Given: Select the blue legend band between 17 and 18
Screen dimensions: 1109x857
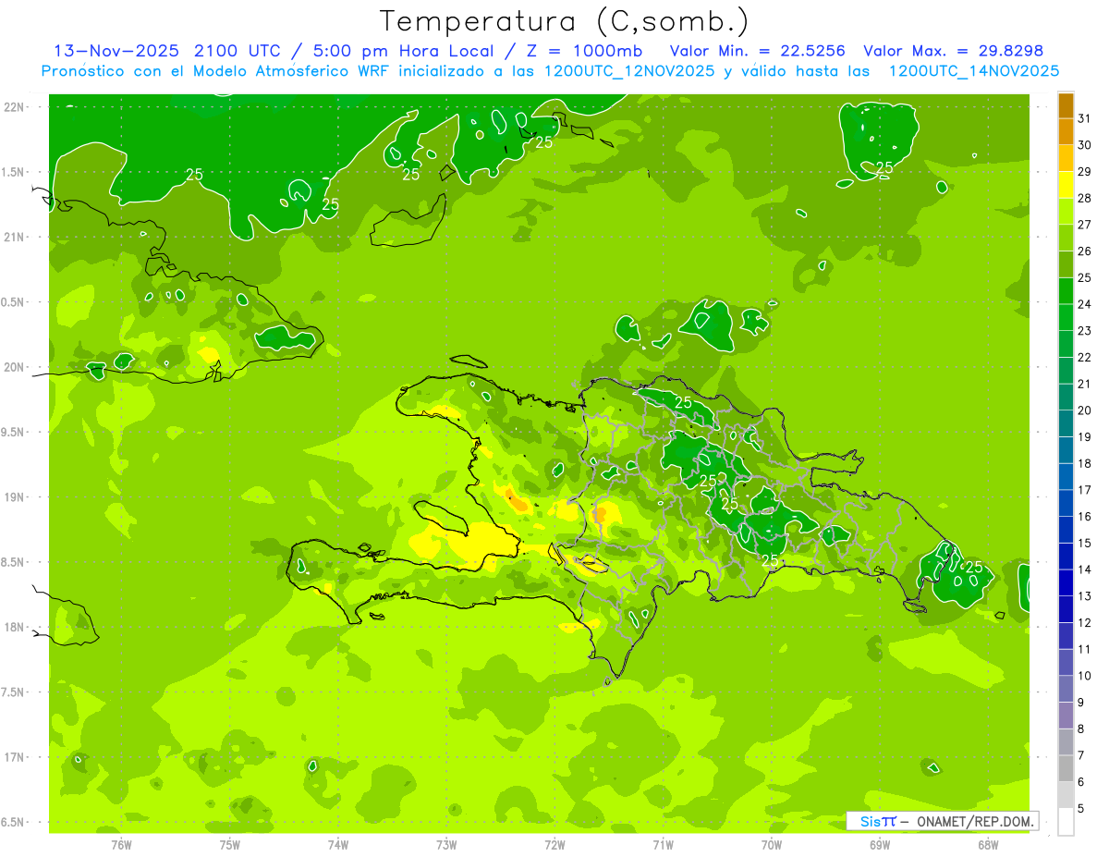Looking at the screenshot, I should (1066, 477).
